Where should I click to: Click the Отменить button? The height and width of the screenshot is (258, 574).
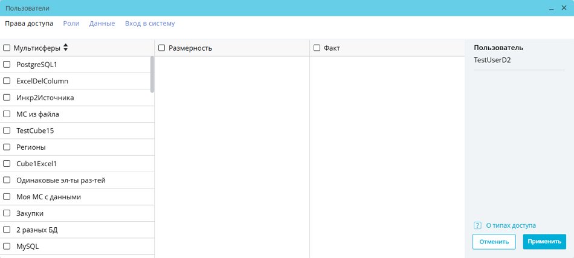494,242
